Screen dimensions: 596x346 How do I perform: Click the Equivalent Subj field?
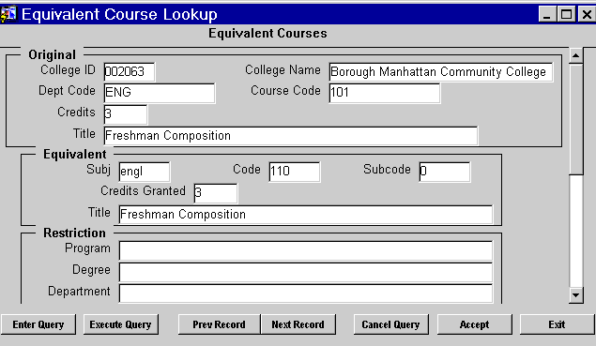click(145, 172)
